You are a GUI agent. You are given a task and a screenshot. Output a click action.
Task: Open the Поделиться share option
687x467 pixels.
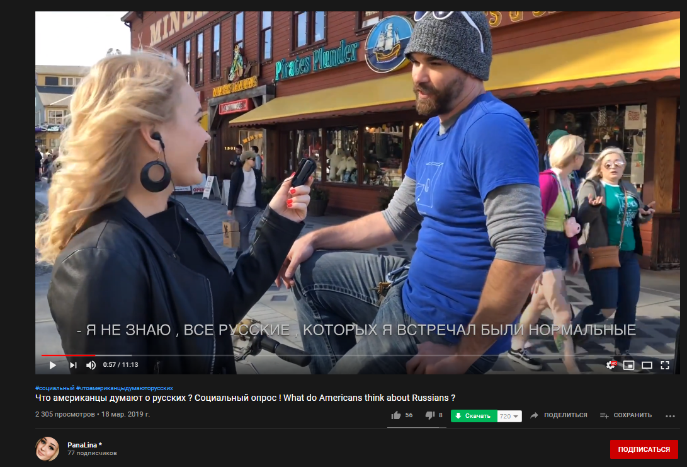coord(560,415)
